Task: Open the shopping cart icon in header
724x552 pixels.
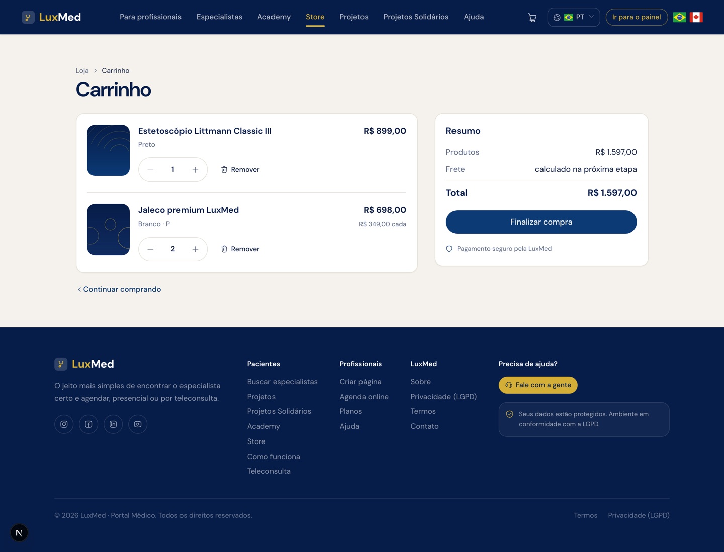Action: coord(532,18)
